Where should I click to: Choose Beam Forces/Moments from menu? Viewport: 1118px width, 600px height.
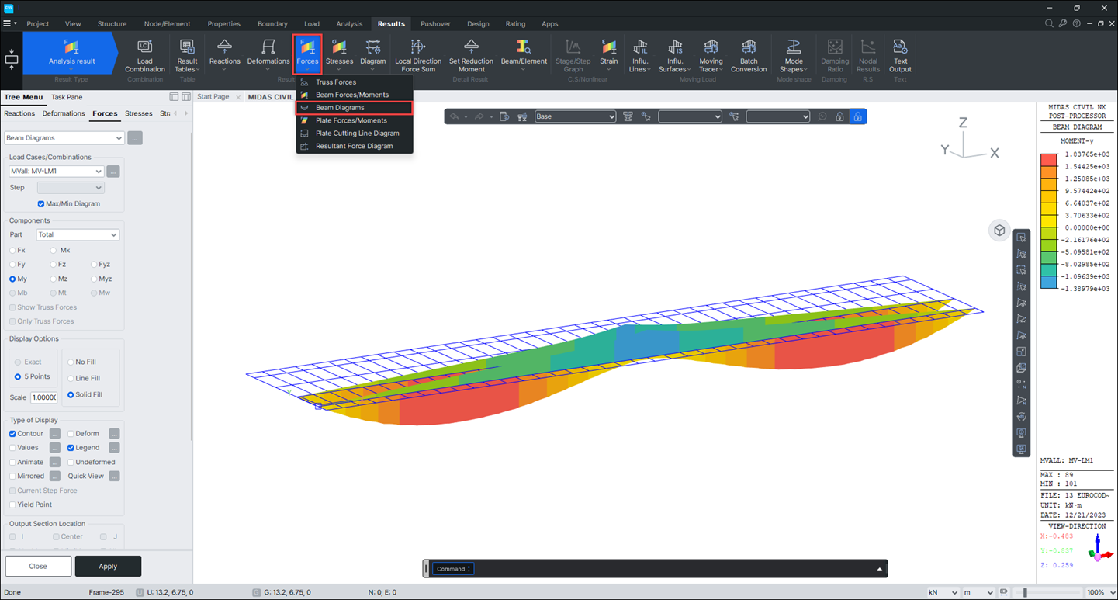(x=352, y=95)
